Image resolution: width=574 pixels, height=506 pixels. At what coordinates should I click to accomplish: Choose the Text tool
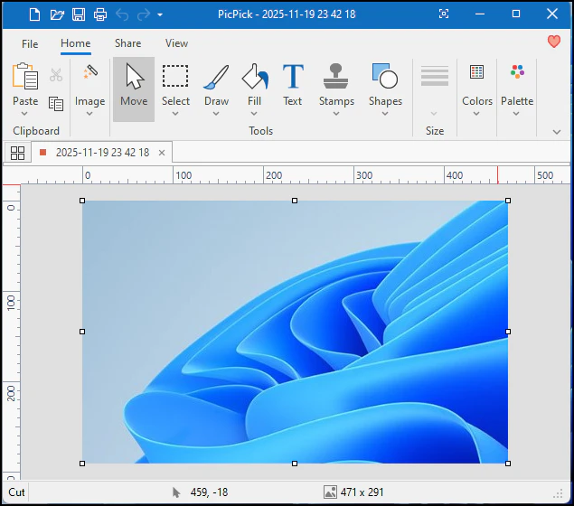(x=292, y=87)
